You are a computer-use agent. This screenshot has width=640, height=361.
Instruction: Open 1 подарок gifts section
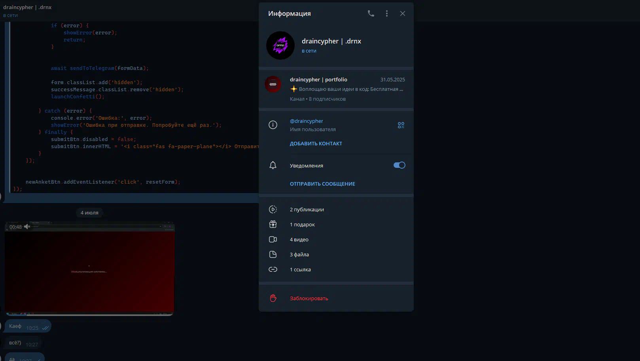tap(336, 225)
